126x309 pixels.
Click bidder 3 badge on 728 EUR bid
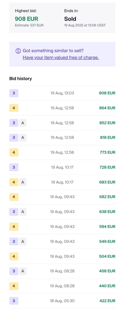pos(14,167)
